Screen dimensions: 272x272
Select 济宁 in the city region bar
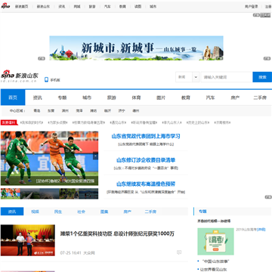[122, 110]
